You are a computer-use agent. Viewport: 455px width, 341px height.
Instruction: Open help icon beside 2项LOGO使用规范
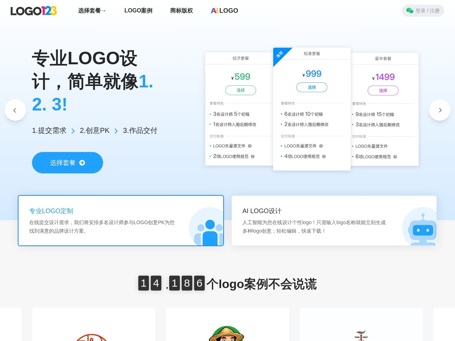[253, 157]
